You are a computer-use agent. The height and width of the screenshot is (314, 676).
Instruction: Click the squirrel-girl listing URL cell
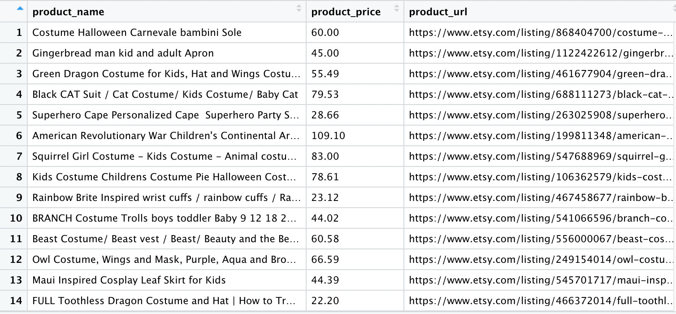pyautogui.click(x=540, y=156)
